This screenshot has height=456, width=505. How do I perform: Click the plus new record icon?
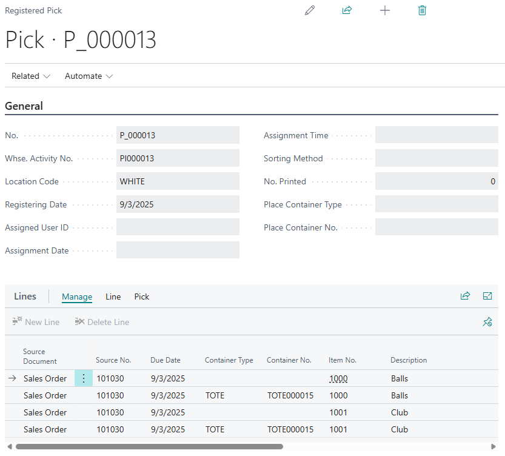(384, 10)
